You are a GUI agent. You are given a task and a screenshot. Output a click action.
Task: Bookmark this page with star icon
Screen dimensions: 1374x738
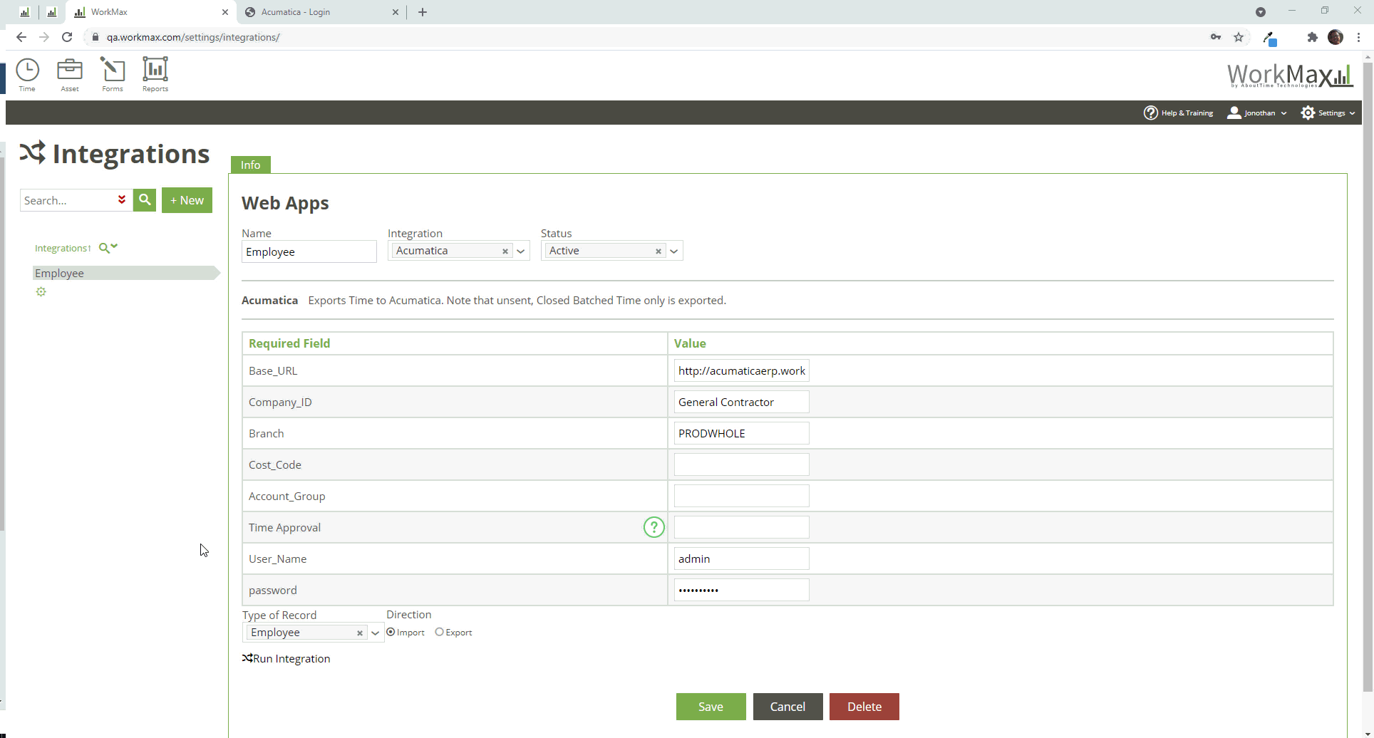1239,37
